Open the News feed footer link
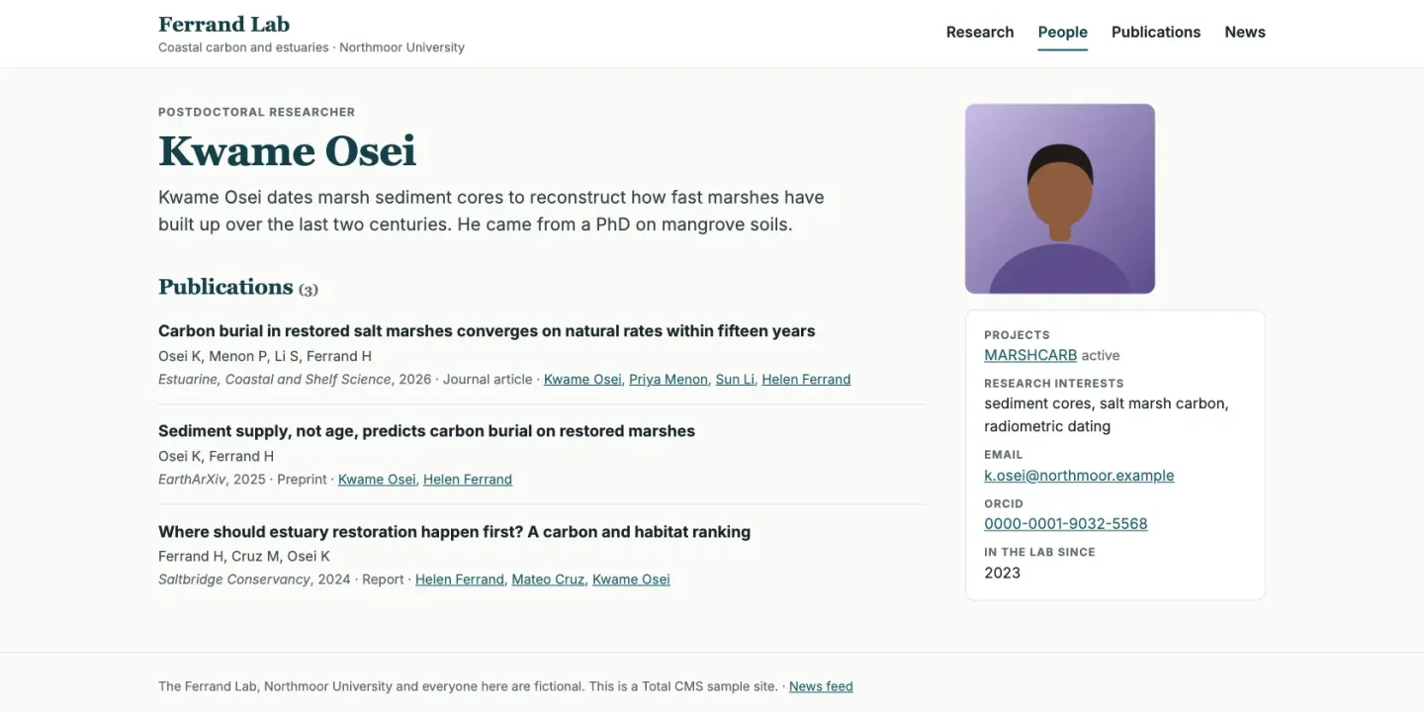Image resolution: width=1424 pixels, height=712 pixels. [x=821, y=686]
